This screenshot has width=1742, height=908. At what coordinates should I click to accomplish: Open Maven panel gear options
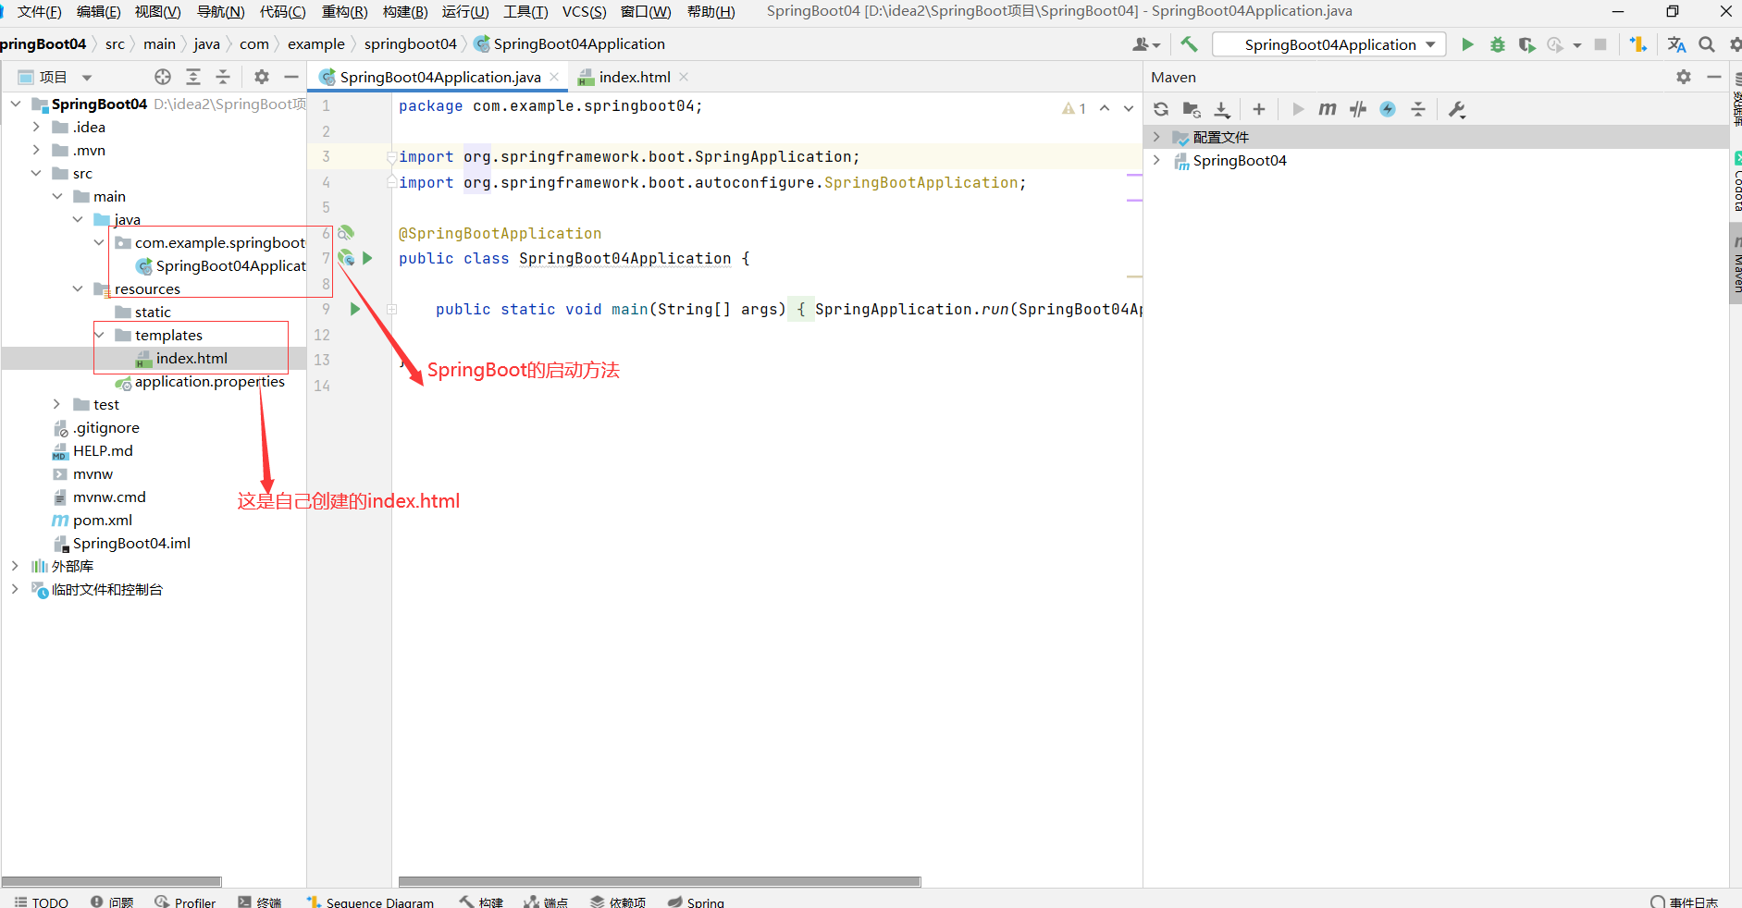pos(1684,77)
